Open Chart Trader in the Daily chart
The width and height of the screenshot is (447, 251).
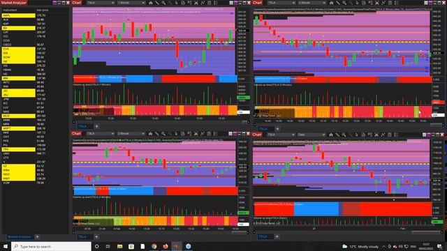370,135
